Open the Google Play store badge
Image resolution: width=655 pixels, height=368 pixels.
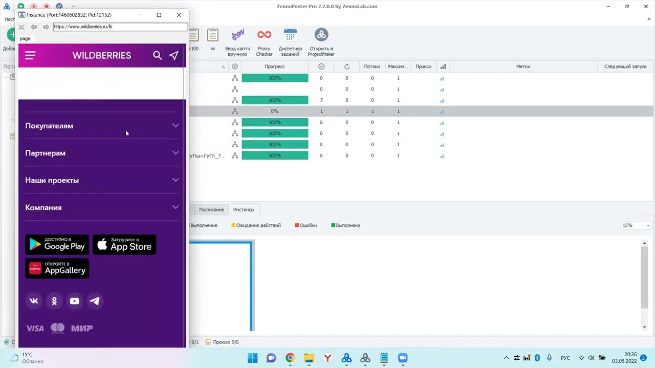click(x=57, y=245)
